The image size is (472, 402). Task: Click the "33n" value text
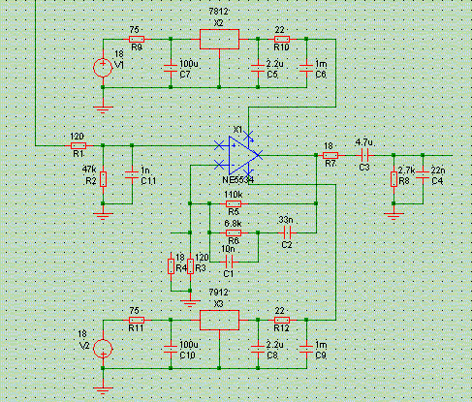coord(286,220)
